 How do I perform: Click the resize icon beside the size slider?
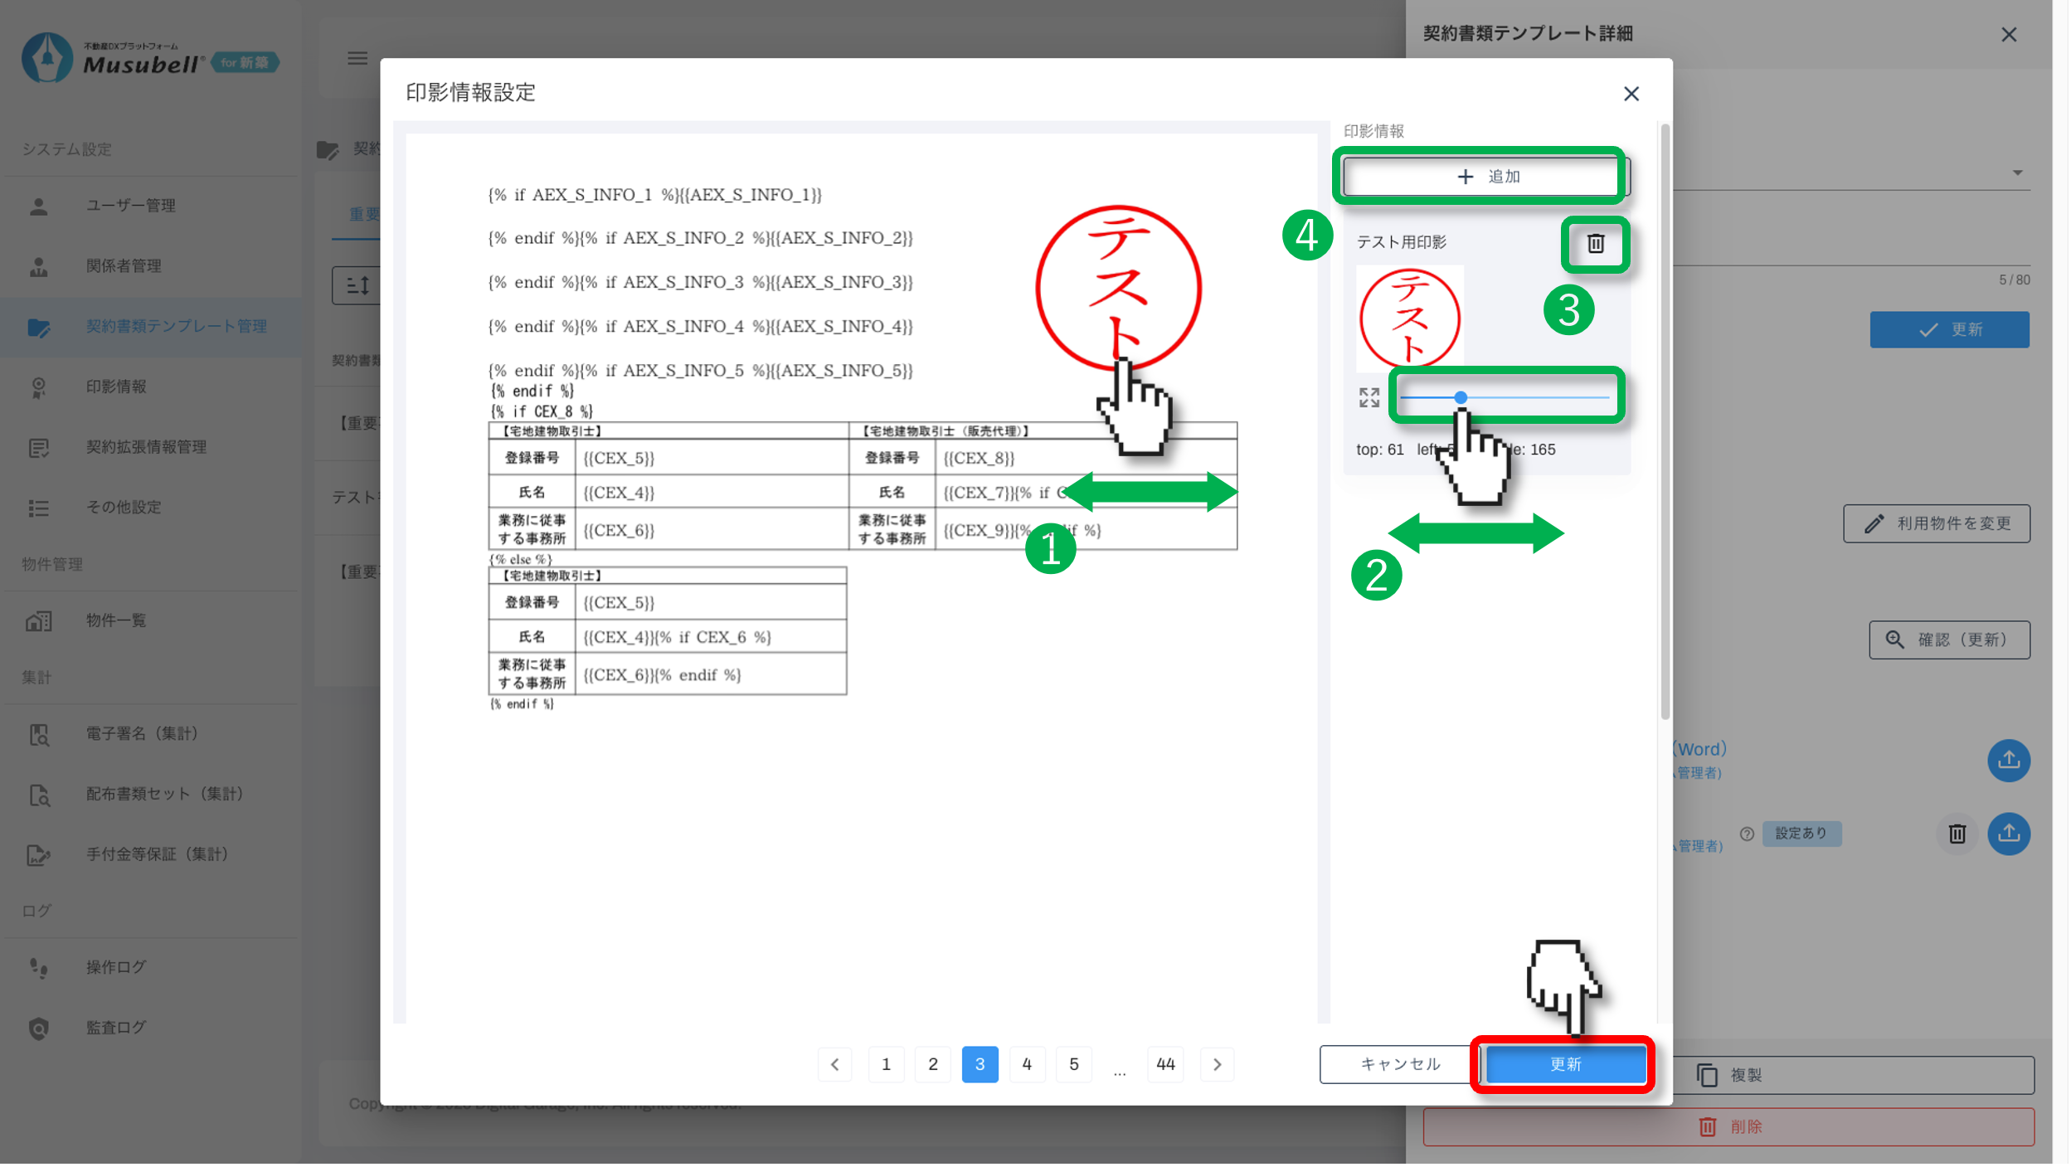pyautogui.click(x=1369, y=398)
